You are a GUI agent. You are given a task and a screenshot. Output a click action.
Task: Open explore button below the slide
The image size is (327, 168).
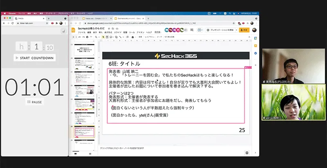(247, 153)
